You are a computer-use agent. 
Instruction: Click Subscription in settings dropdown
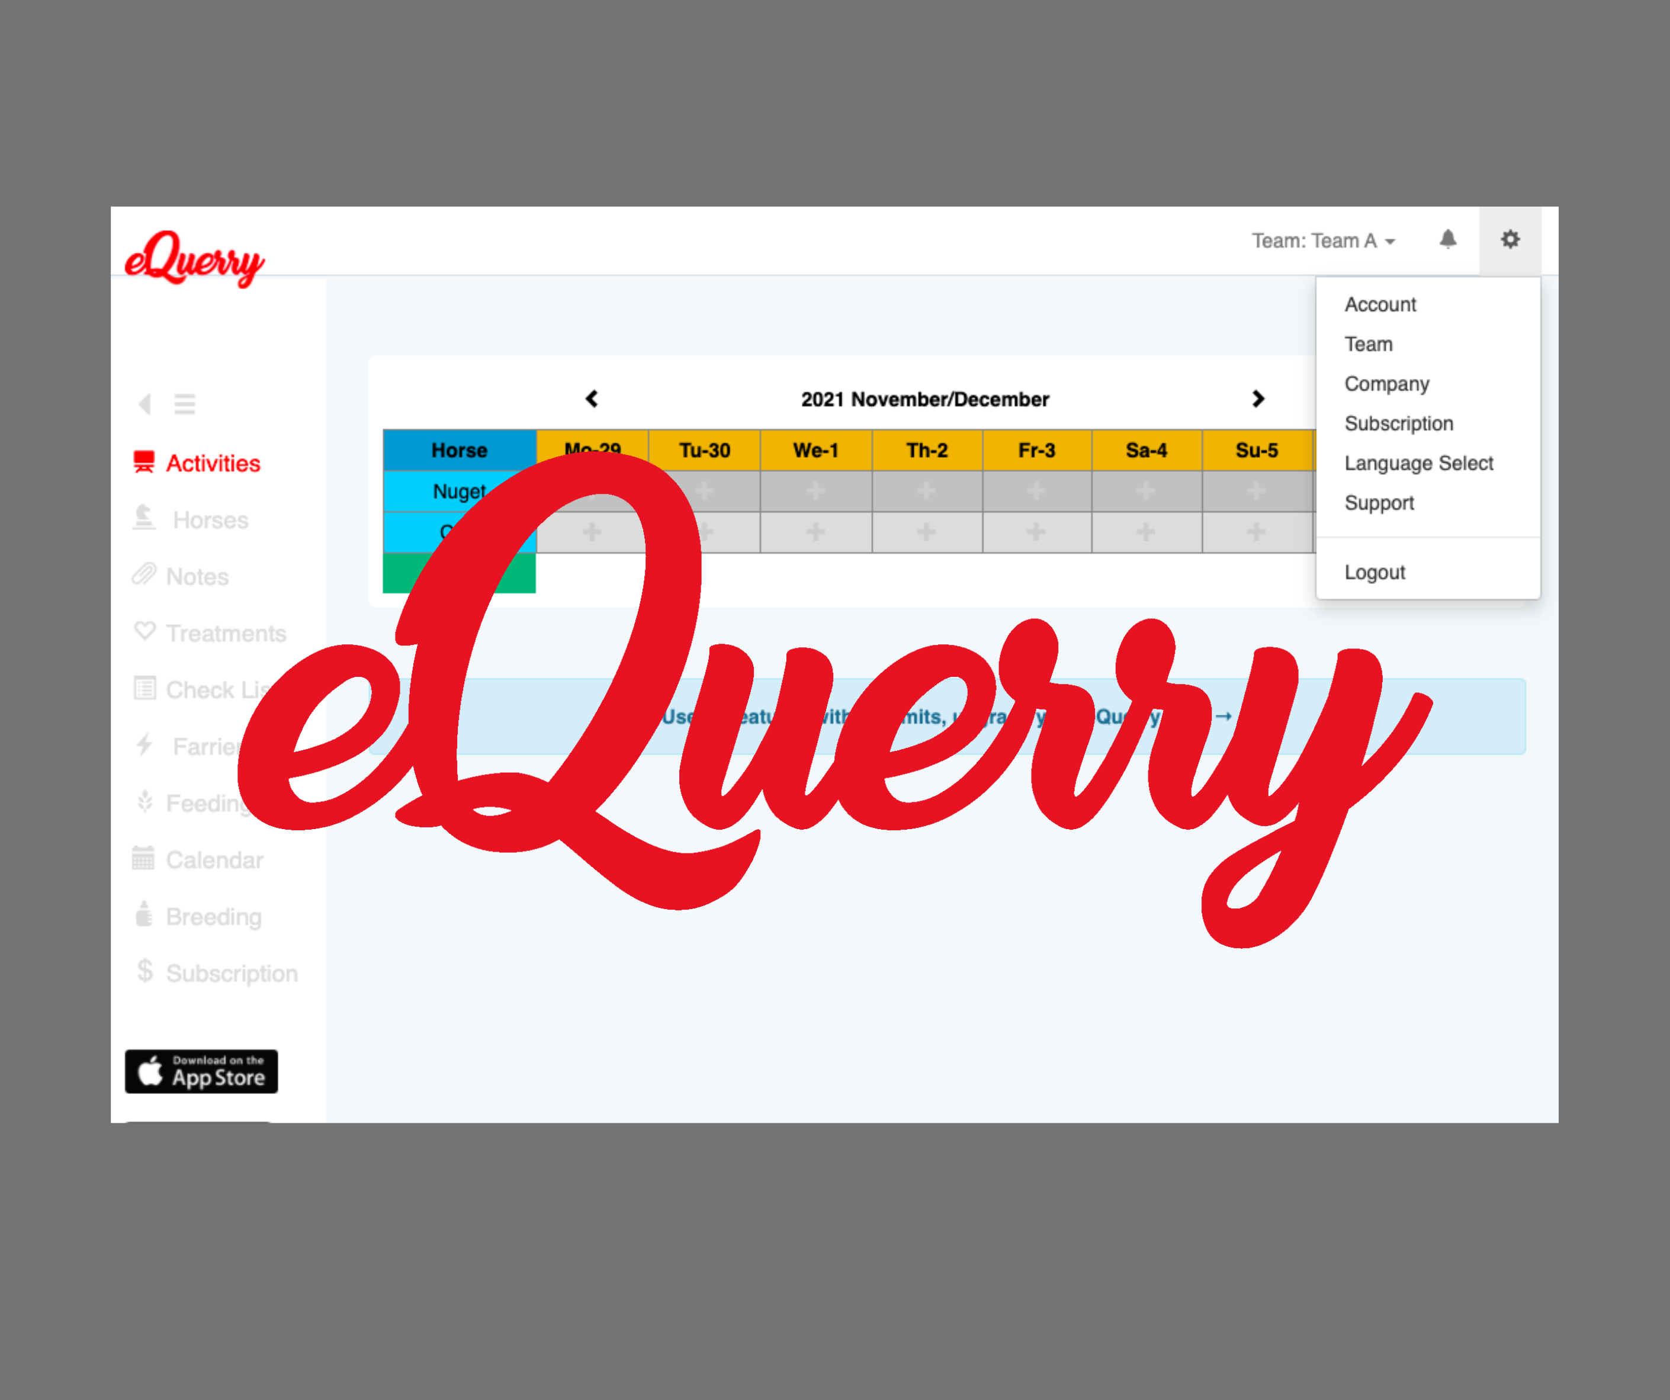(1396, 423)
